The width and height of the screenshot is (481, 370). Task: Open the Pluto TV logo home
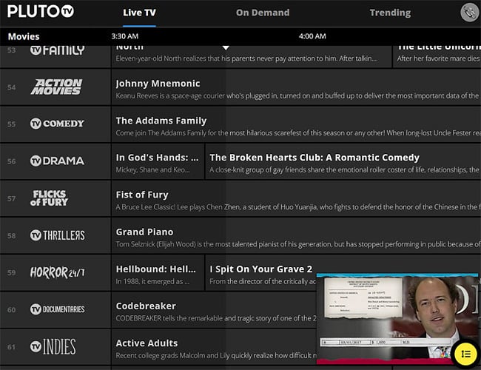(x=41, y=12)
